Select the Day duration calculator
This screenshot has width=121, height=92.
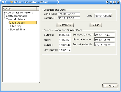(23, 23)
